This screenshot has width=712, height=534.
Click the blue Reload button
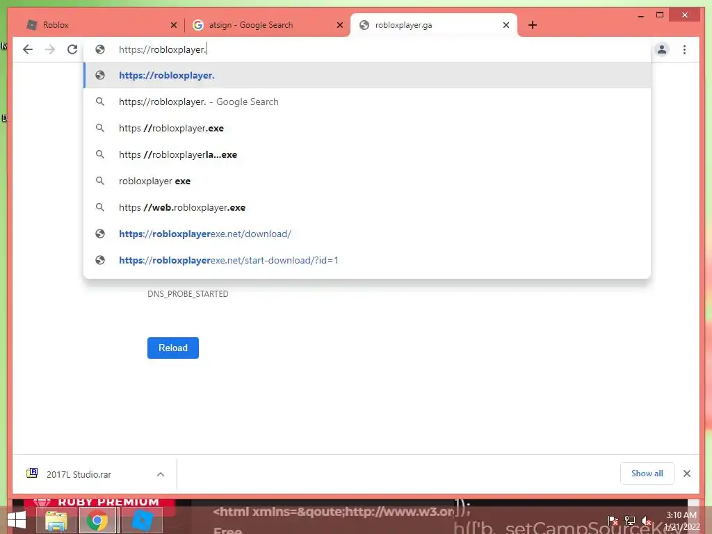pyautogui.click(x=173, y=348)
